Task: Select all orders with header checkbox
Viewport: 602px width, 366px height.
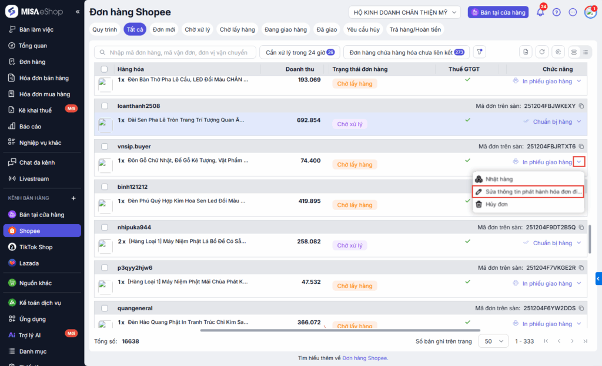Action: (104, 69)
